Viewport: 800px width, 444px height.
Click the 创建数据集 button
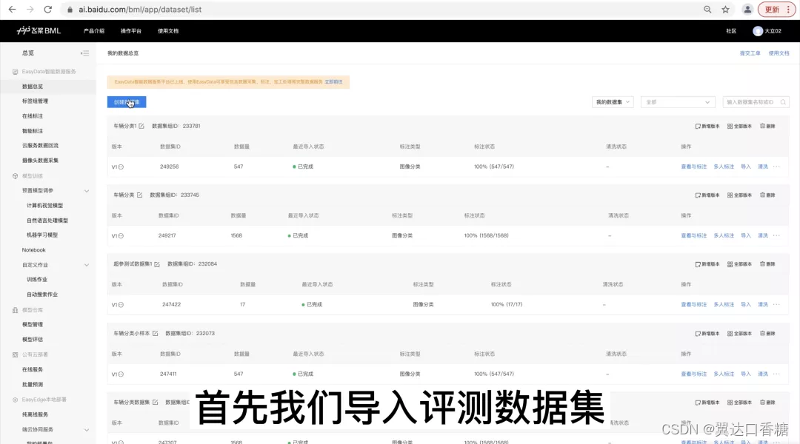[126, 101]
